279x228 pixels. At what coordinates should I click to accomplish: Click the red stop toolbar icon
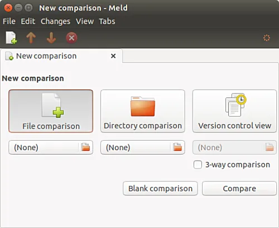coord(71,38)
